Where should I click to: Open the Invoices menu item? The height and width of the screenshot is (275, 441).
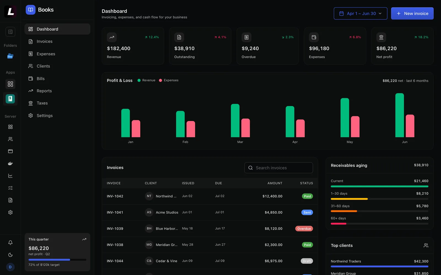click(57, 41)
